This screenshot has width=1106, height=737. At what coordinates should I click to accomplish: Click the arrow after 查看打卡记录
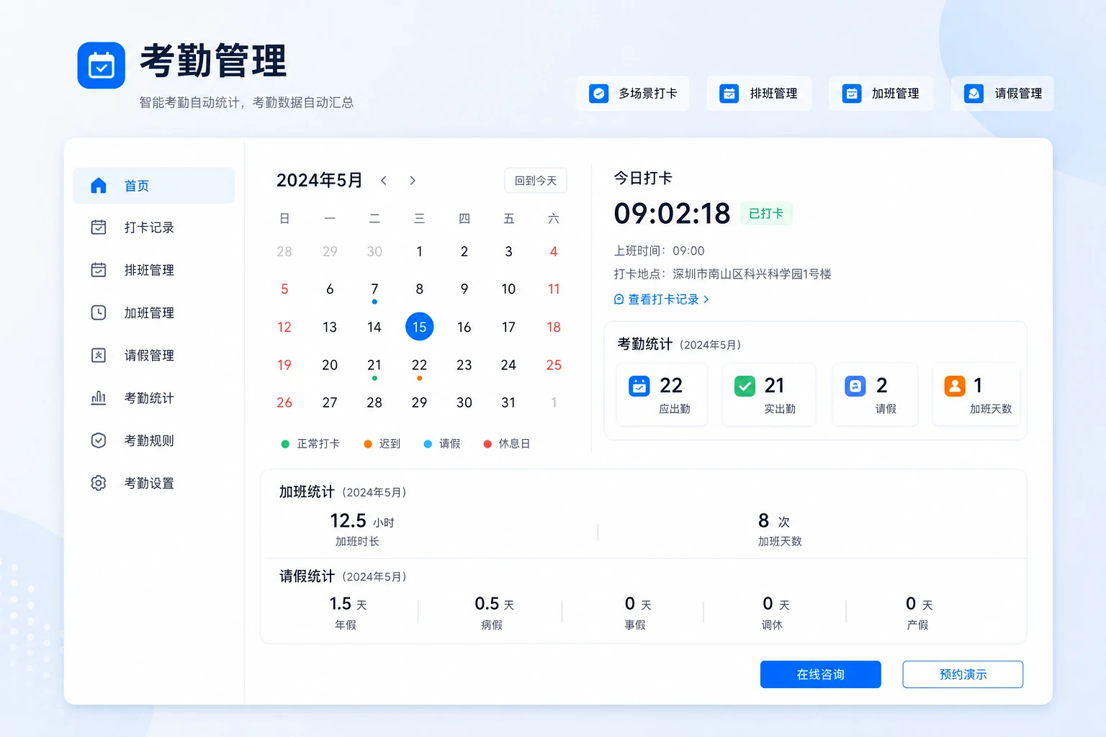tap(706, 299)
